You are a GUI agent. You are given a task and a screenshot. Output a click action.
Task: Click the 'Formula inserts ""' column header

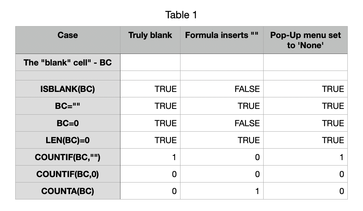point(222,35)
